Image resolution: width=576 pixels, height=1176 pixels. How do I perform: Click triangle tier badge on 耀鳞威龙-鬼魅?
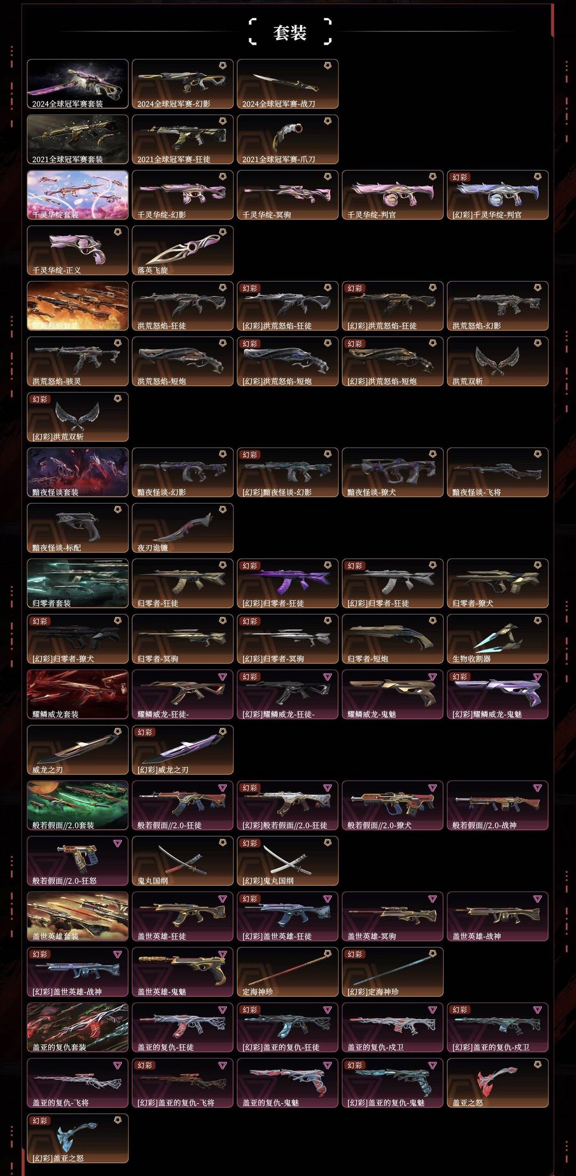point(433,676)
